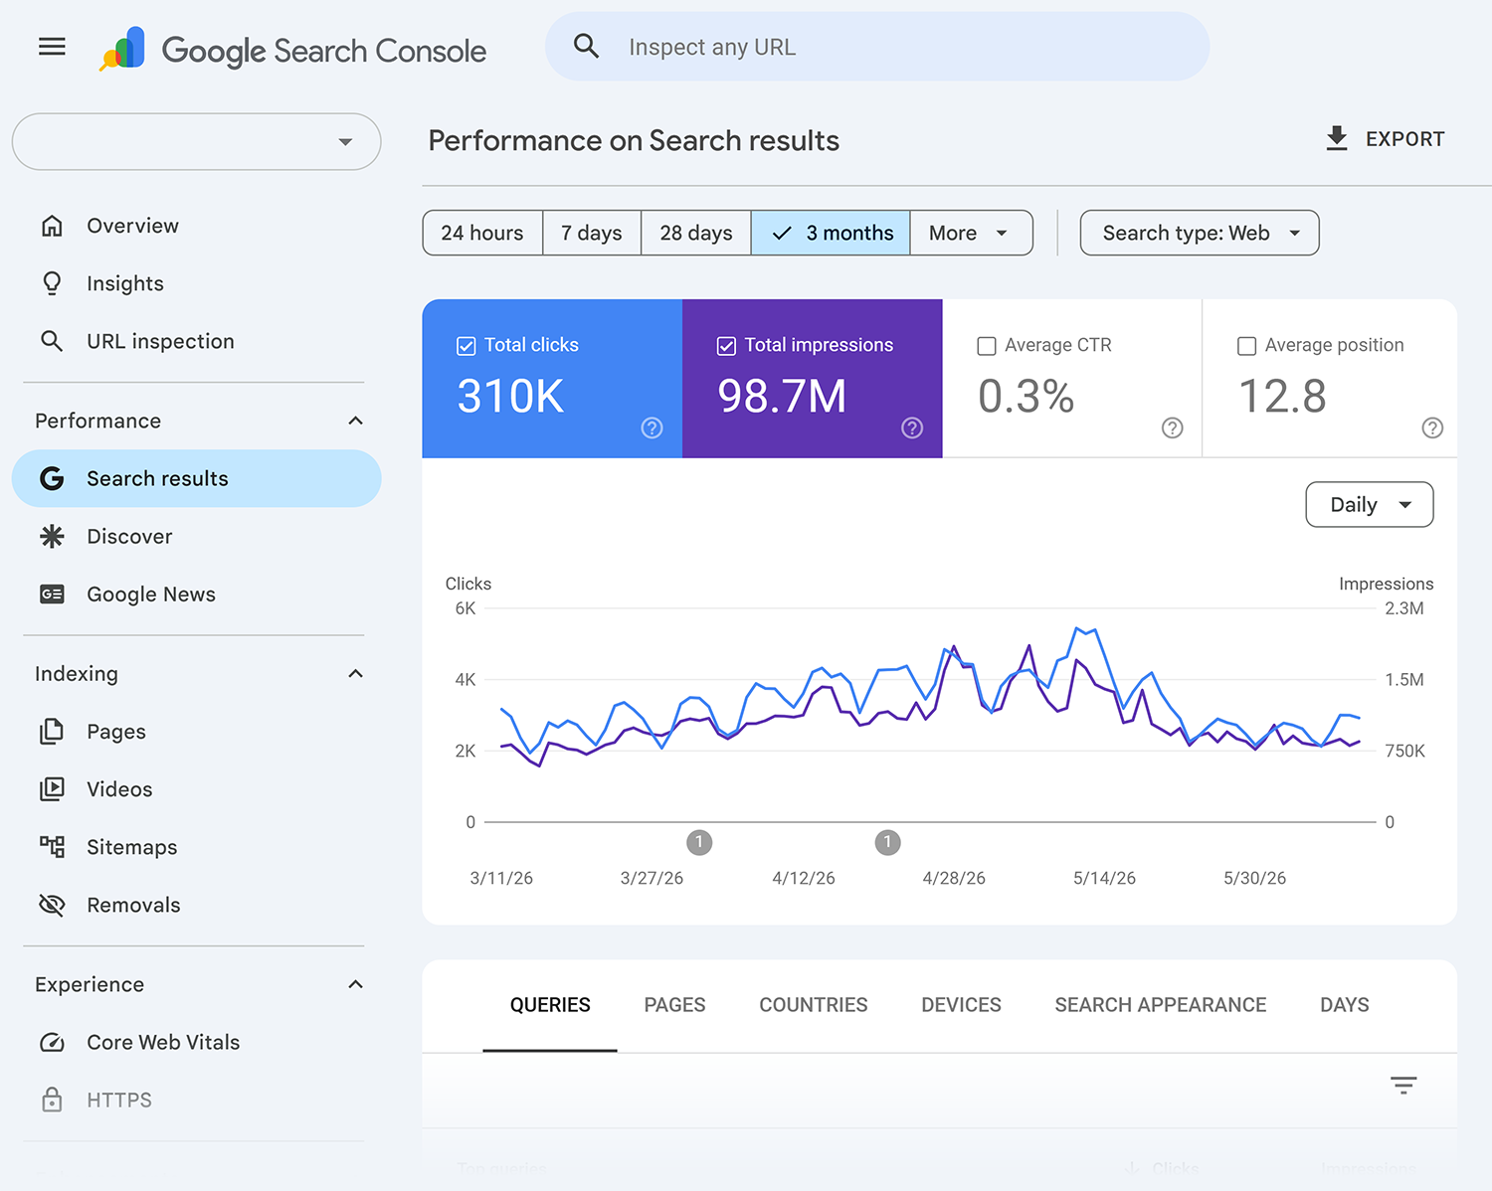
Task: Select the 24 hours date range
Action: pos(482,233)
